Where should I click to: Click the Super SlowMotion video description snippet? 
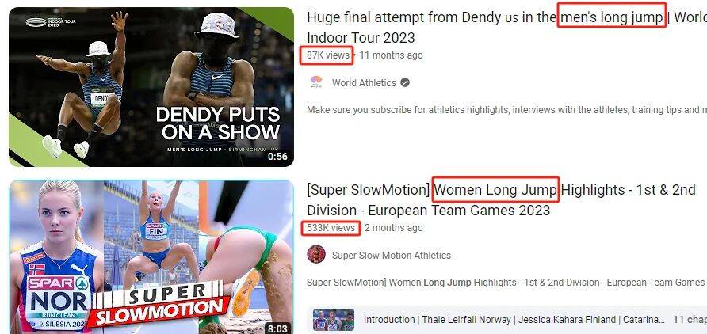(x=506, y=283)
